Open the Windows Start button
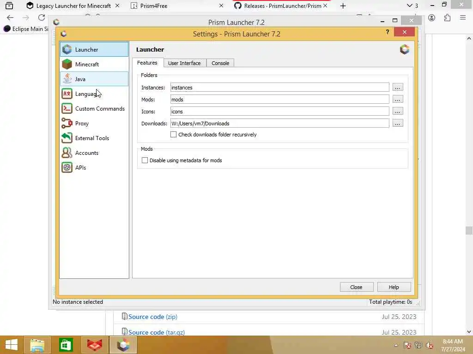The height and width of the screenshot is (354, 473). coord(12,345)
